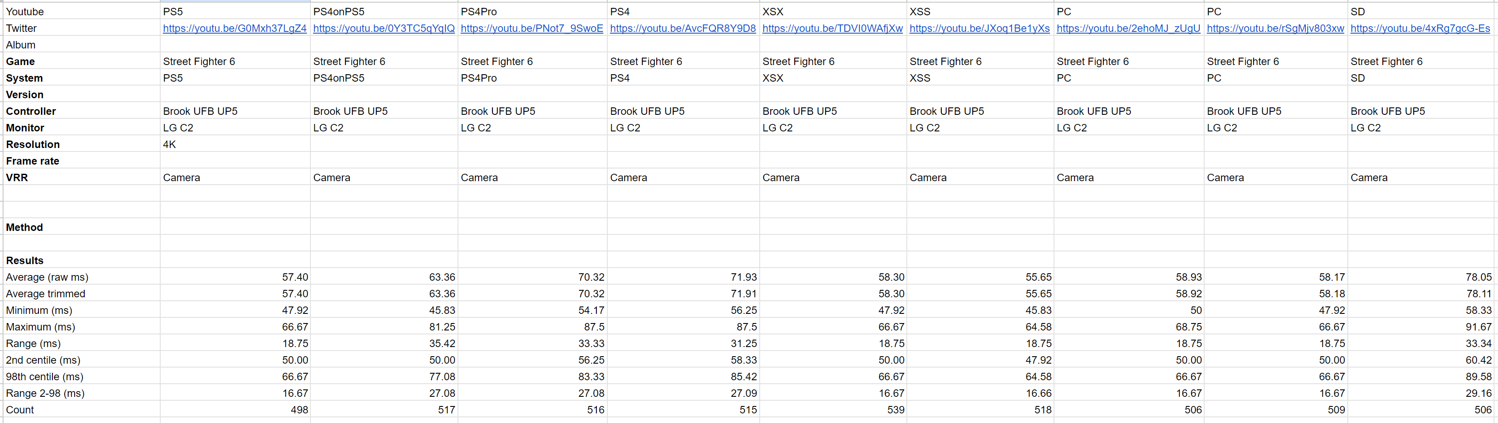The image size is (1498, 423).
Task: Open the XSX YouTube link TDVI0WAfjXw
Action: (x=833, y=28)
